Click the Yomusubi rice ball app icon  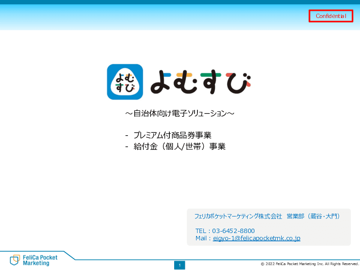125,82
